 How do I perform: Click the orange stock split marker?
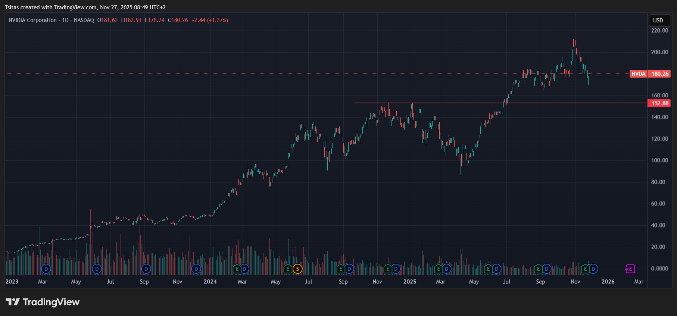[x=297, y=269]
